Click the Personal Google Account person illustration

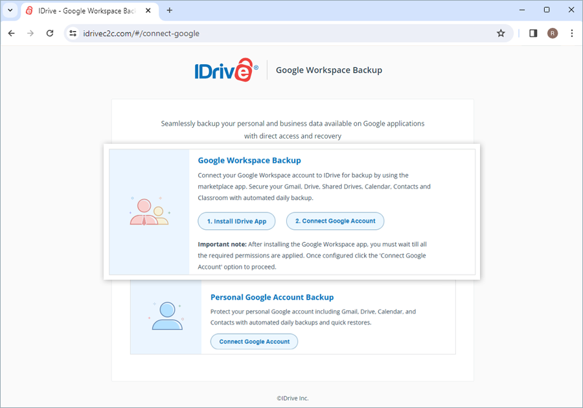(x=167, y=315)
